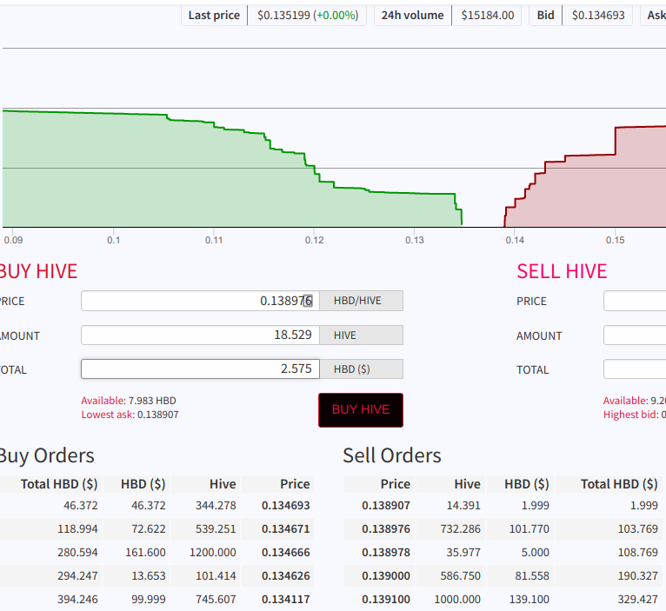
Task: Click the Sell Orders Price column header
Action: pyautogui.click(x=396, y=484)
